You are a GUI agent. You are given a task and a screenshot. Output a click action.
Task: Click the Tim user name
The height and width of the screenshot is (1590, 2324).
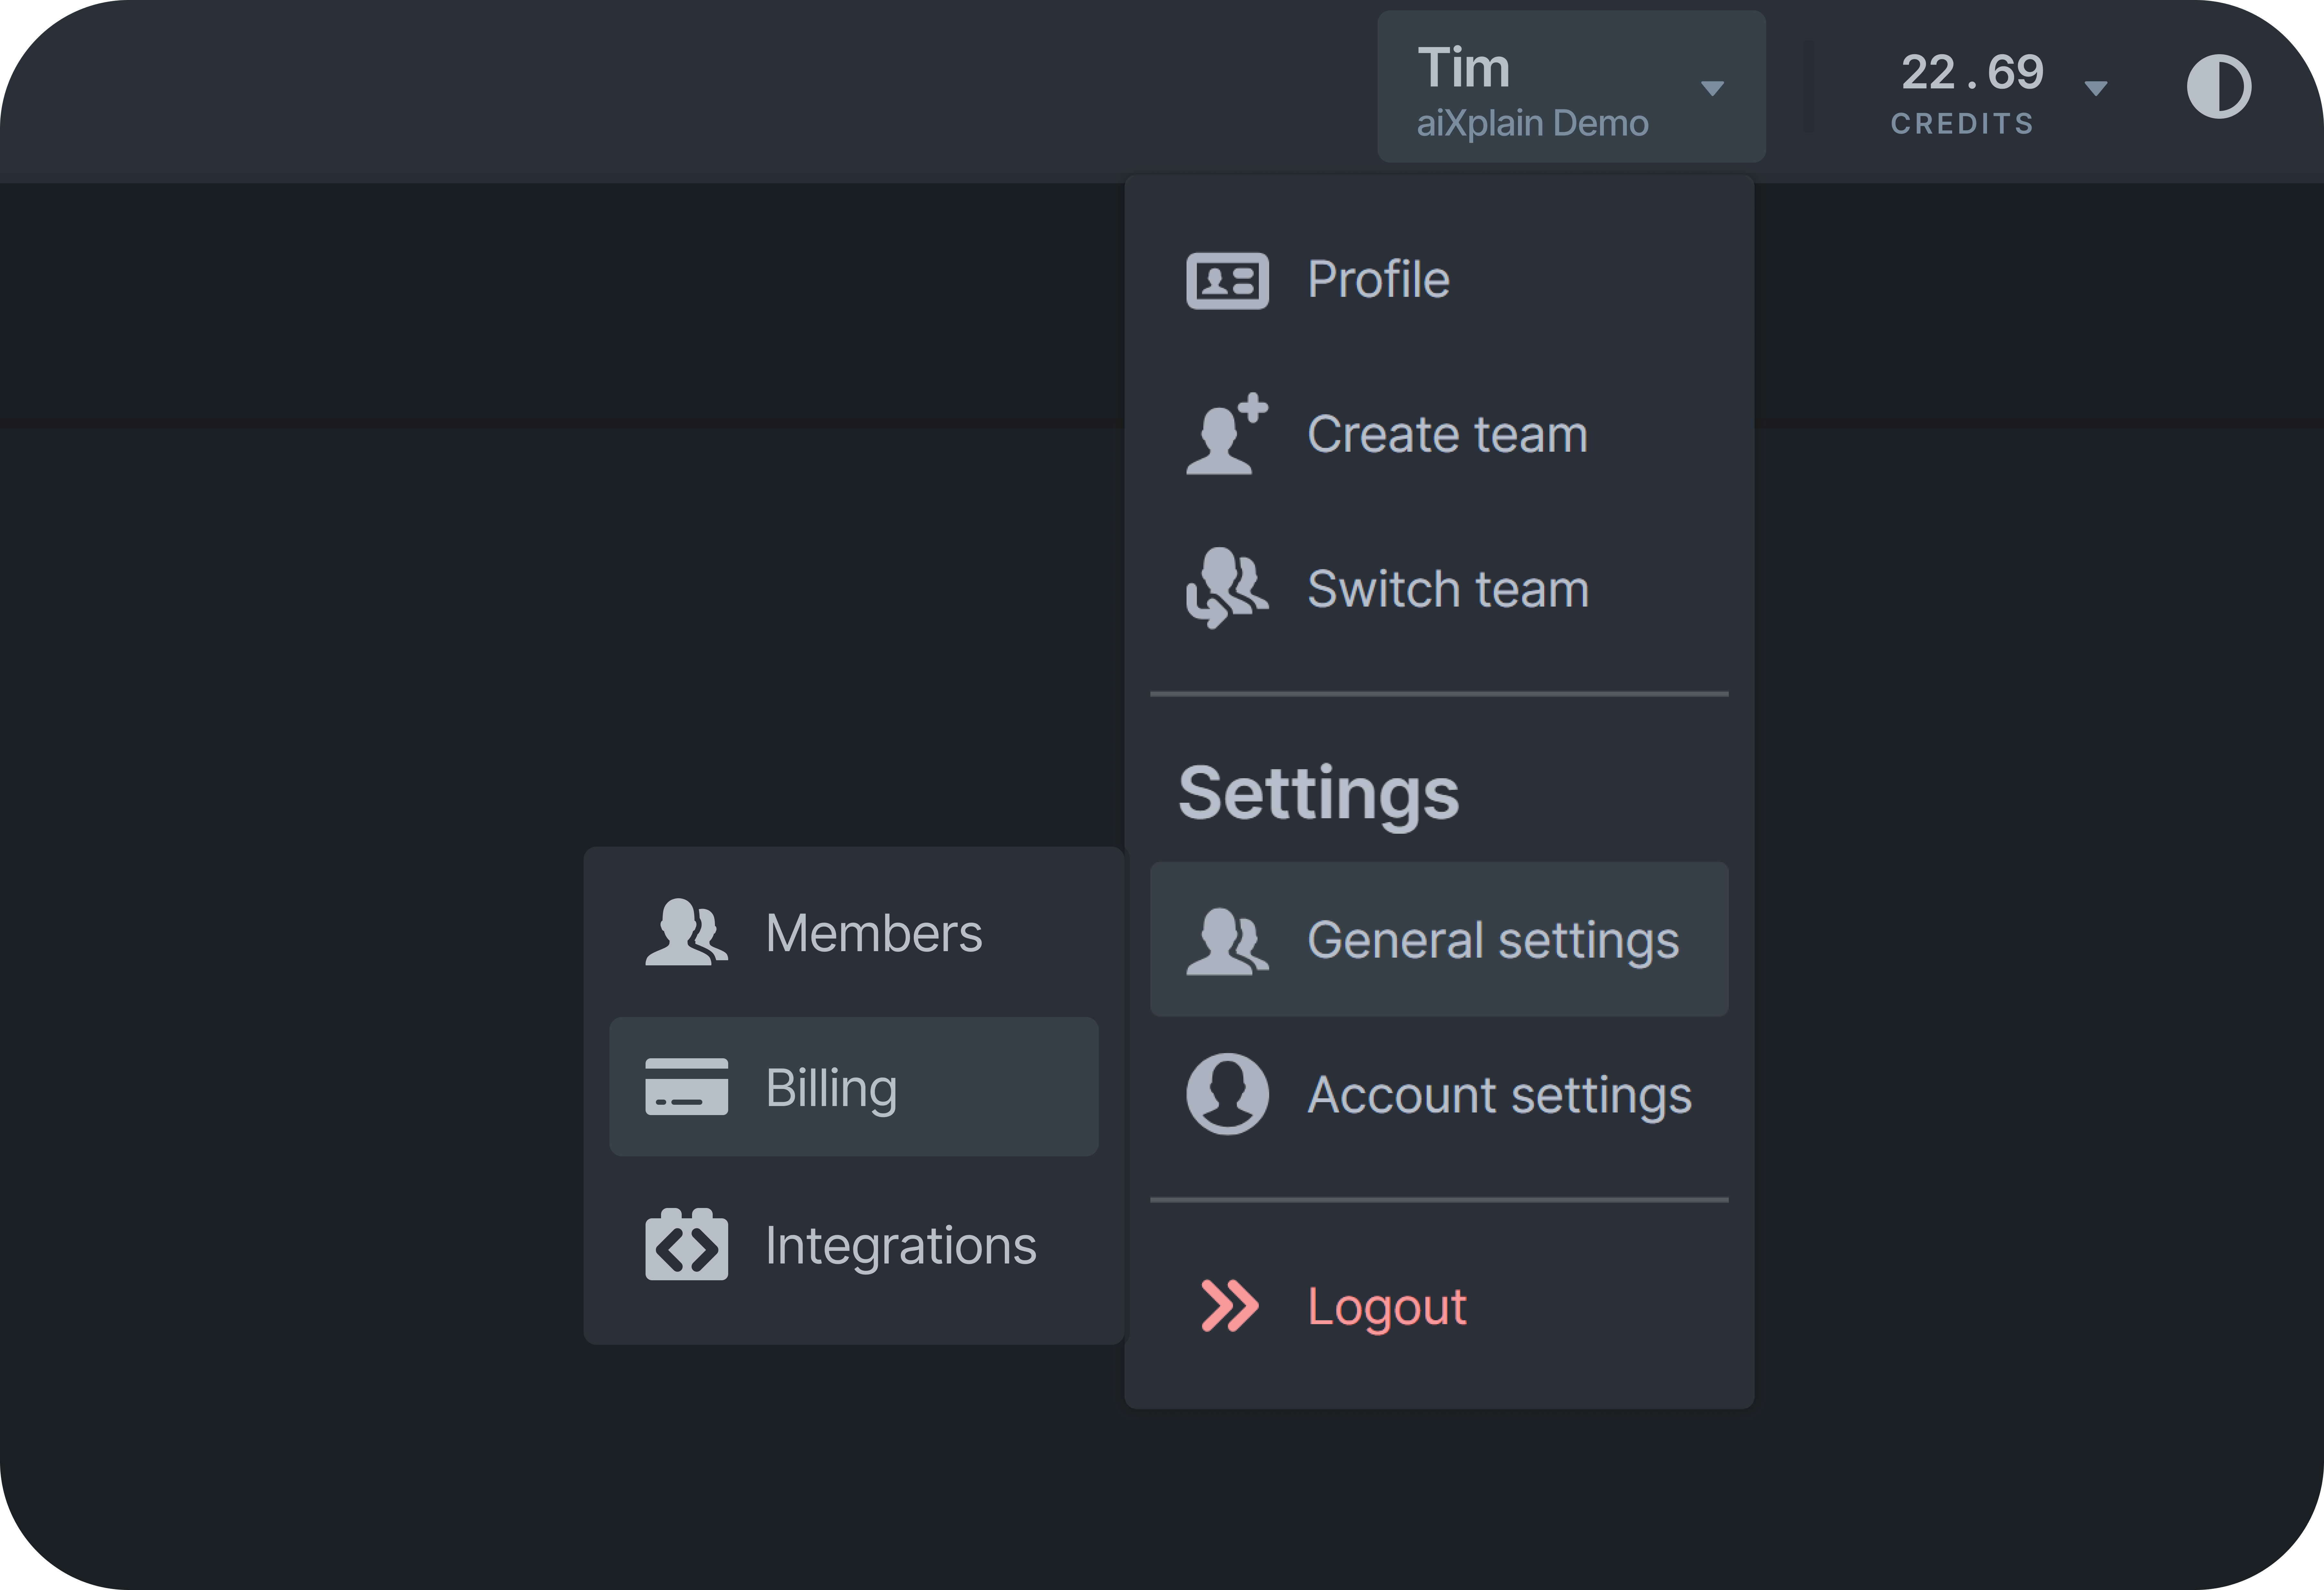(x=1463, y=68)
